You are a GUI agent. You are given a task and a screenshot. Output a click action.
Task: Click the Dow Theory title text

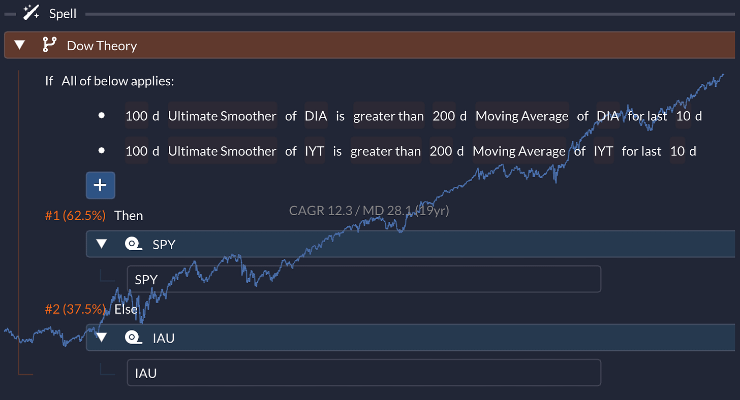102,46
